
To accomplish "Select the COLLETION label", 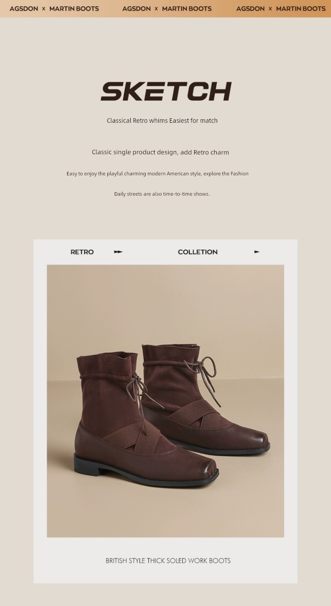I will (198, 252).
